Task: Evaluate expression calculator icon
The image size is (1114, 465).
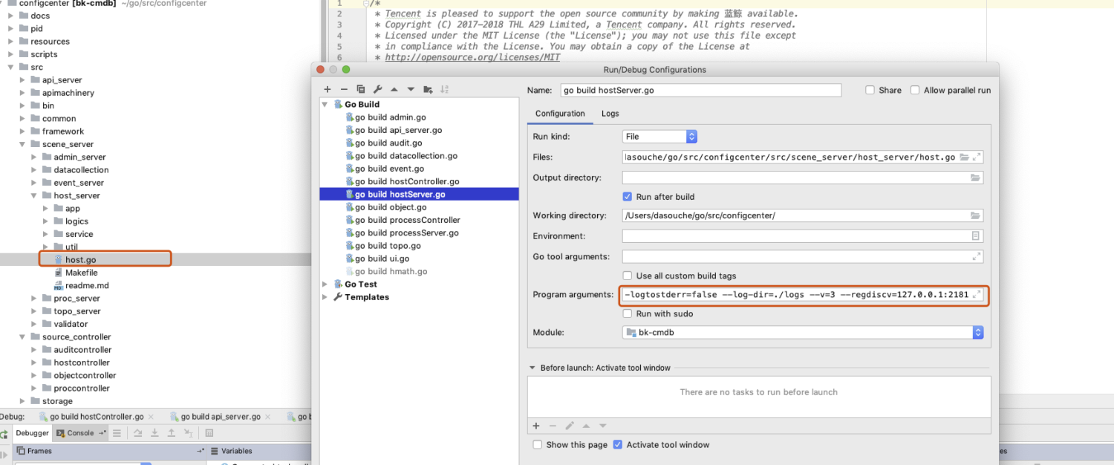Action: click(209, 433)
